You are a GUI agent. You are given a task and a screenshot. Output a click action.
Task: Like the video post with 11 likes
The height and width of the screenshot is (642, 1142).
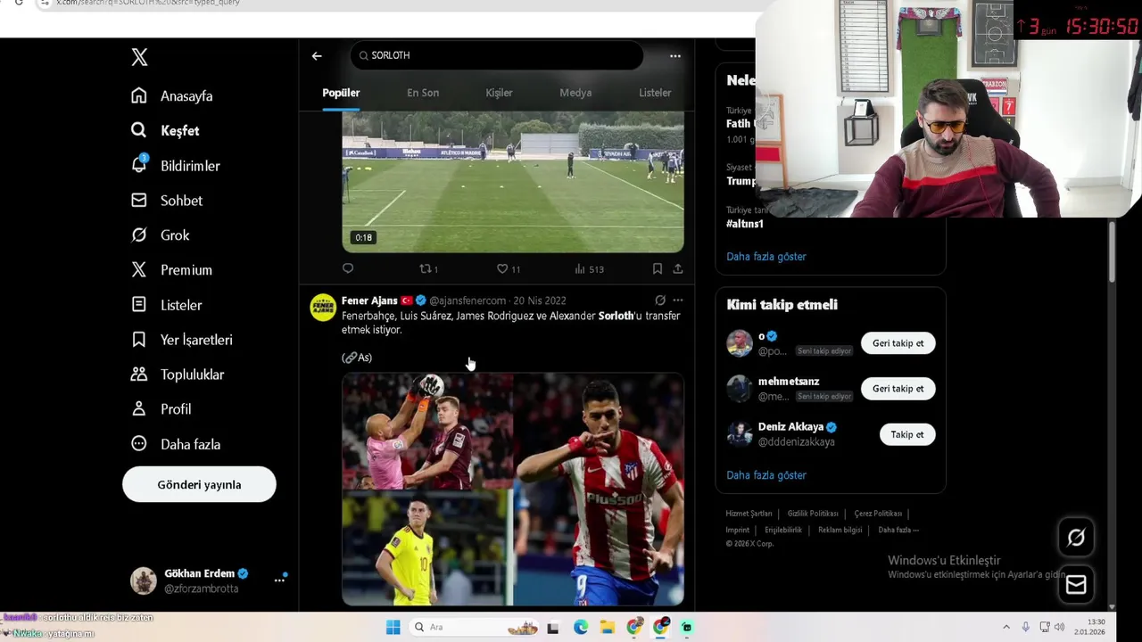click(509, 268)
